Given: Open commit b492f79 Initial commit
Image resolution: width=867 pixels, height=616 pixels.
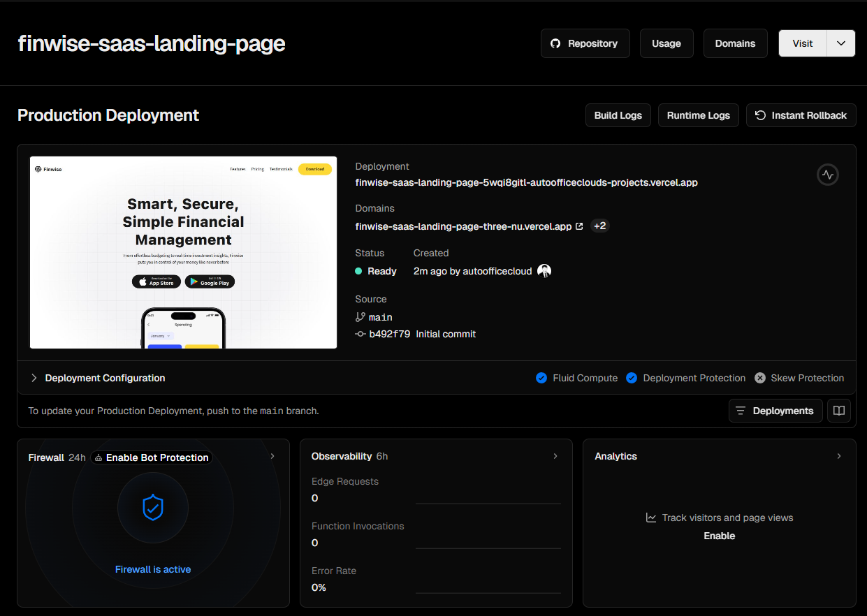Looking at the screenshot, I should pyautogui.click(x=423, y=334).
